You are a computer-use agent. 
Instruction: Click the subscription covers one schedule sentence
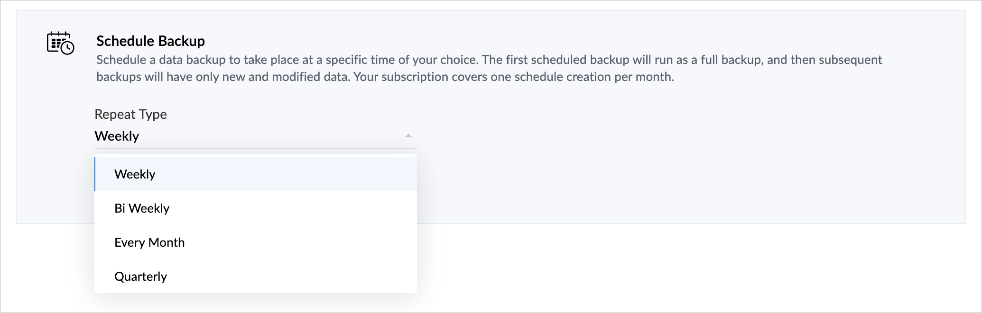tap(514, 77)
